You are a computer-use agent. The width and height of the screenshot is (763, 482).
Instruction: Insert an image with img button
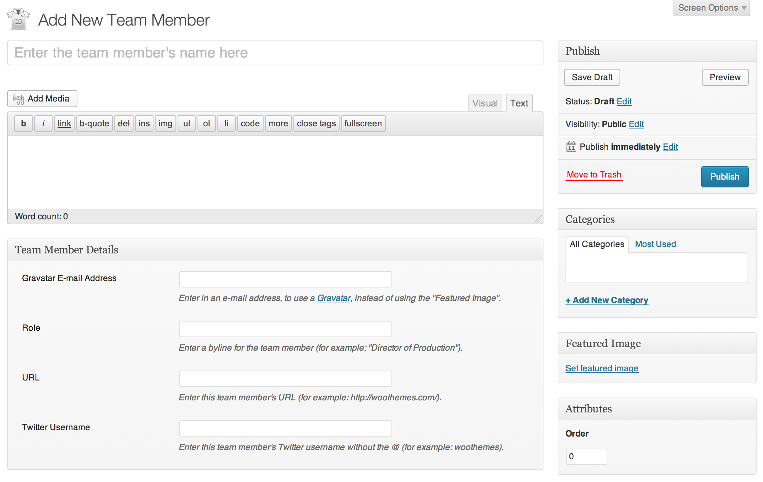165,124
